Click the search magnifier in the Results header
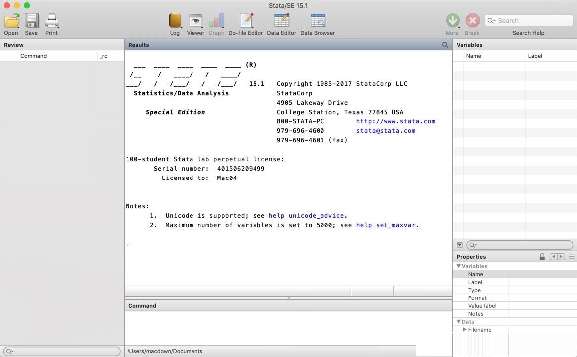This screenshot has height=357, width=577. click(445, 44)
